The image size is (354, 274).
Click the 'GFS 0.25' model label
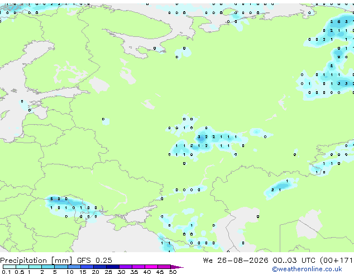[x=94, y=261]
